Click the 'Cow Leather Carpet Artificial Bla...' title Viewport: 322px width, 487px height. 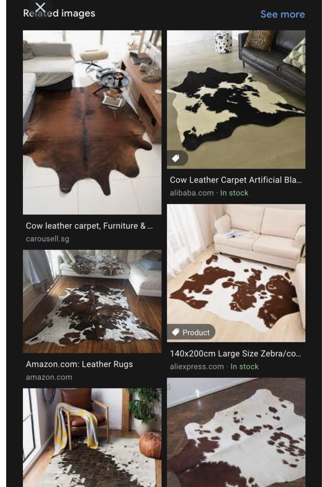coord(236,180)
